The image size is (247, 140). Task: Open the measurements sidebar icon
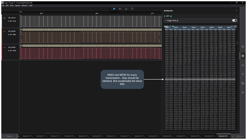pyautogui.click(x=243, y=65)
